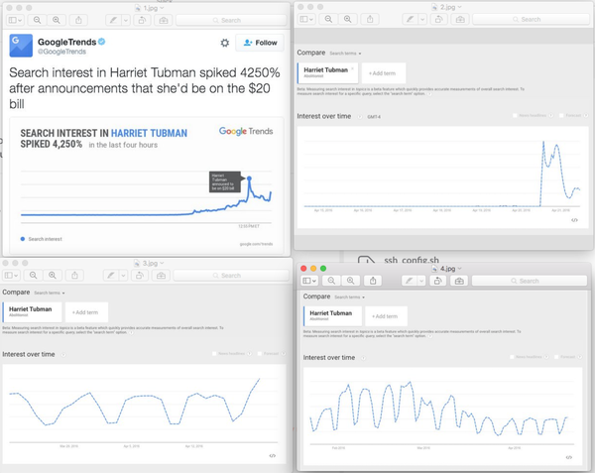Show the markup toolbox in the 2.jpg window
The height and width of the screenshot is (473, 595).
pyautogui.click(x=460, y=19)
